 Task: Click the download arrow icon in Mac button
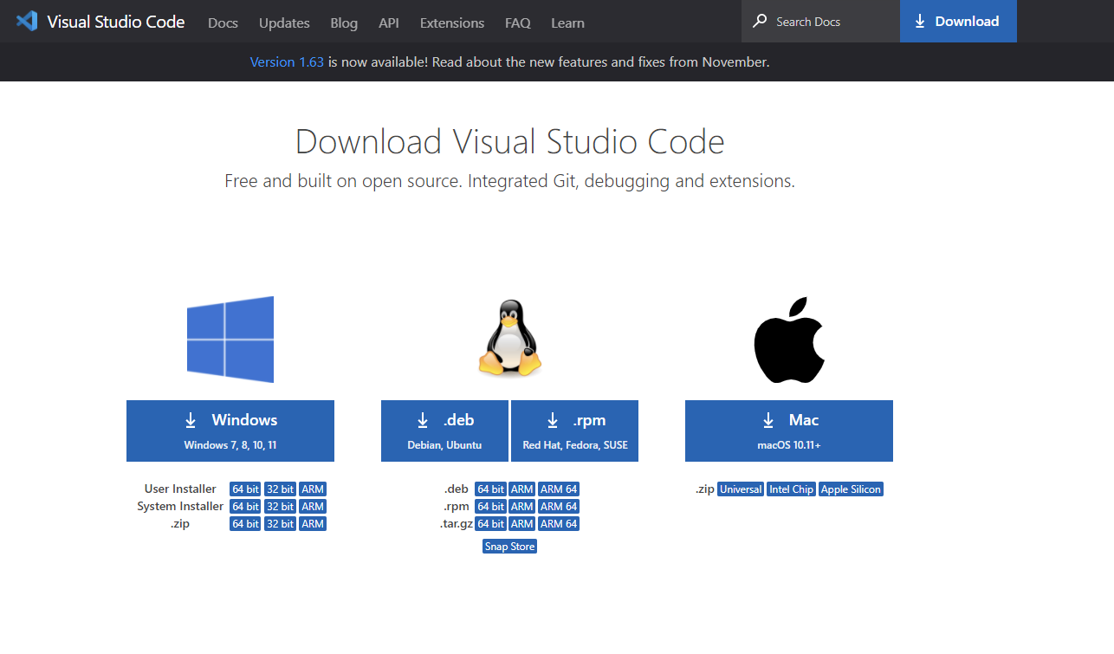(x=768, y=420)
